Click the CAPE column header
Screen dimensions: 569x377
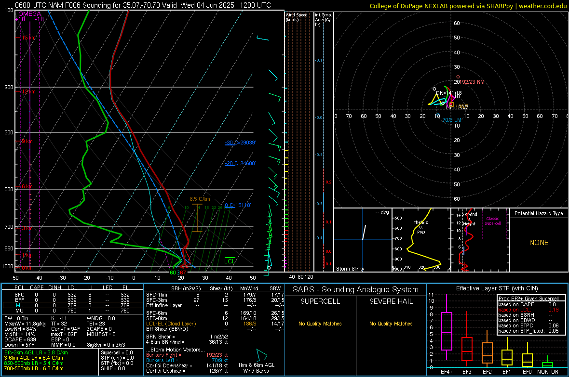[37, 287]
